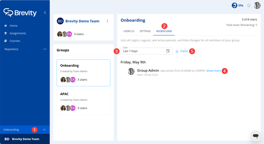This screenshot has width=264, height=144.
Task: Click the download icon next to Export
Action: [177, 51]
